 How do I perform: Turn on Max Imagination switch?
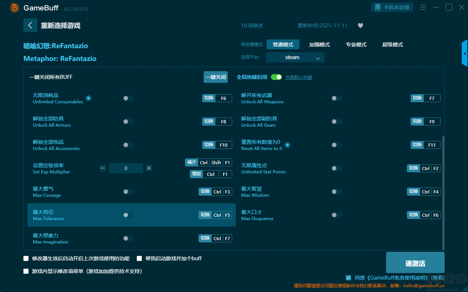tap(128, 238)
